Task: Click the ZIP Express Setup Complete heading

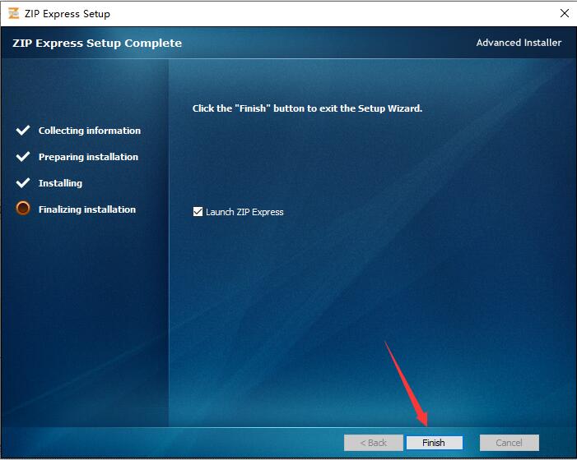Action: coord(97,43)
